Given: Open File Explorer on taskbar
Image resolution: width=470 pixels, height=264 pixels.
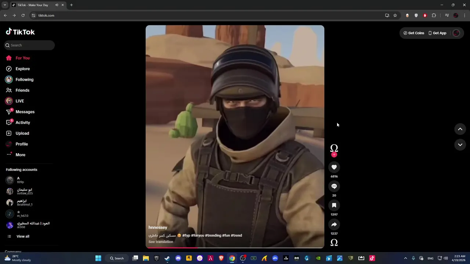Looking at the screenshot, I should coord(146,258).
